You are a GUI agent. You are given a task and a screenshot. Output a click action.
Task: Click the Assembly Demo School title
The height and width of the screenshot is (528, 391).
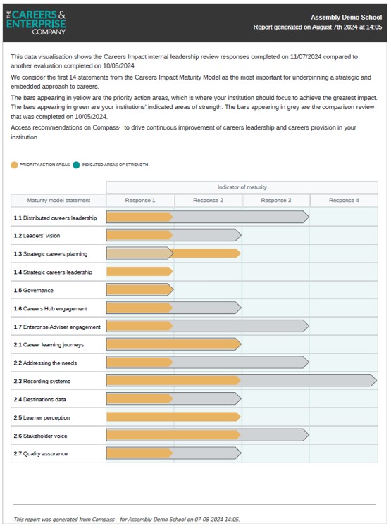[346, 17]
